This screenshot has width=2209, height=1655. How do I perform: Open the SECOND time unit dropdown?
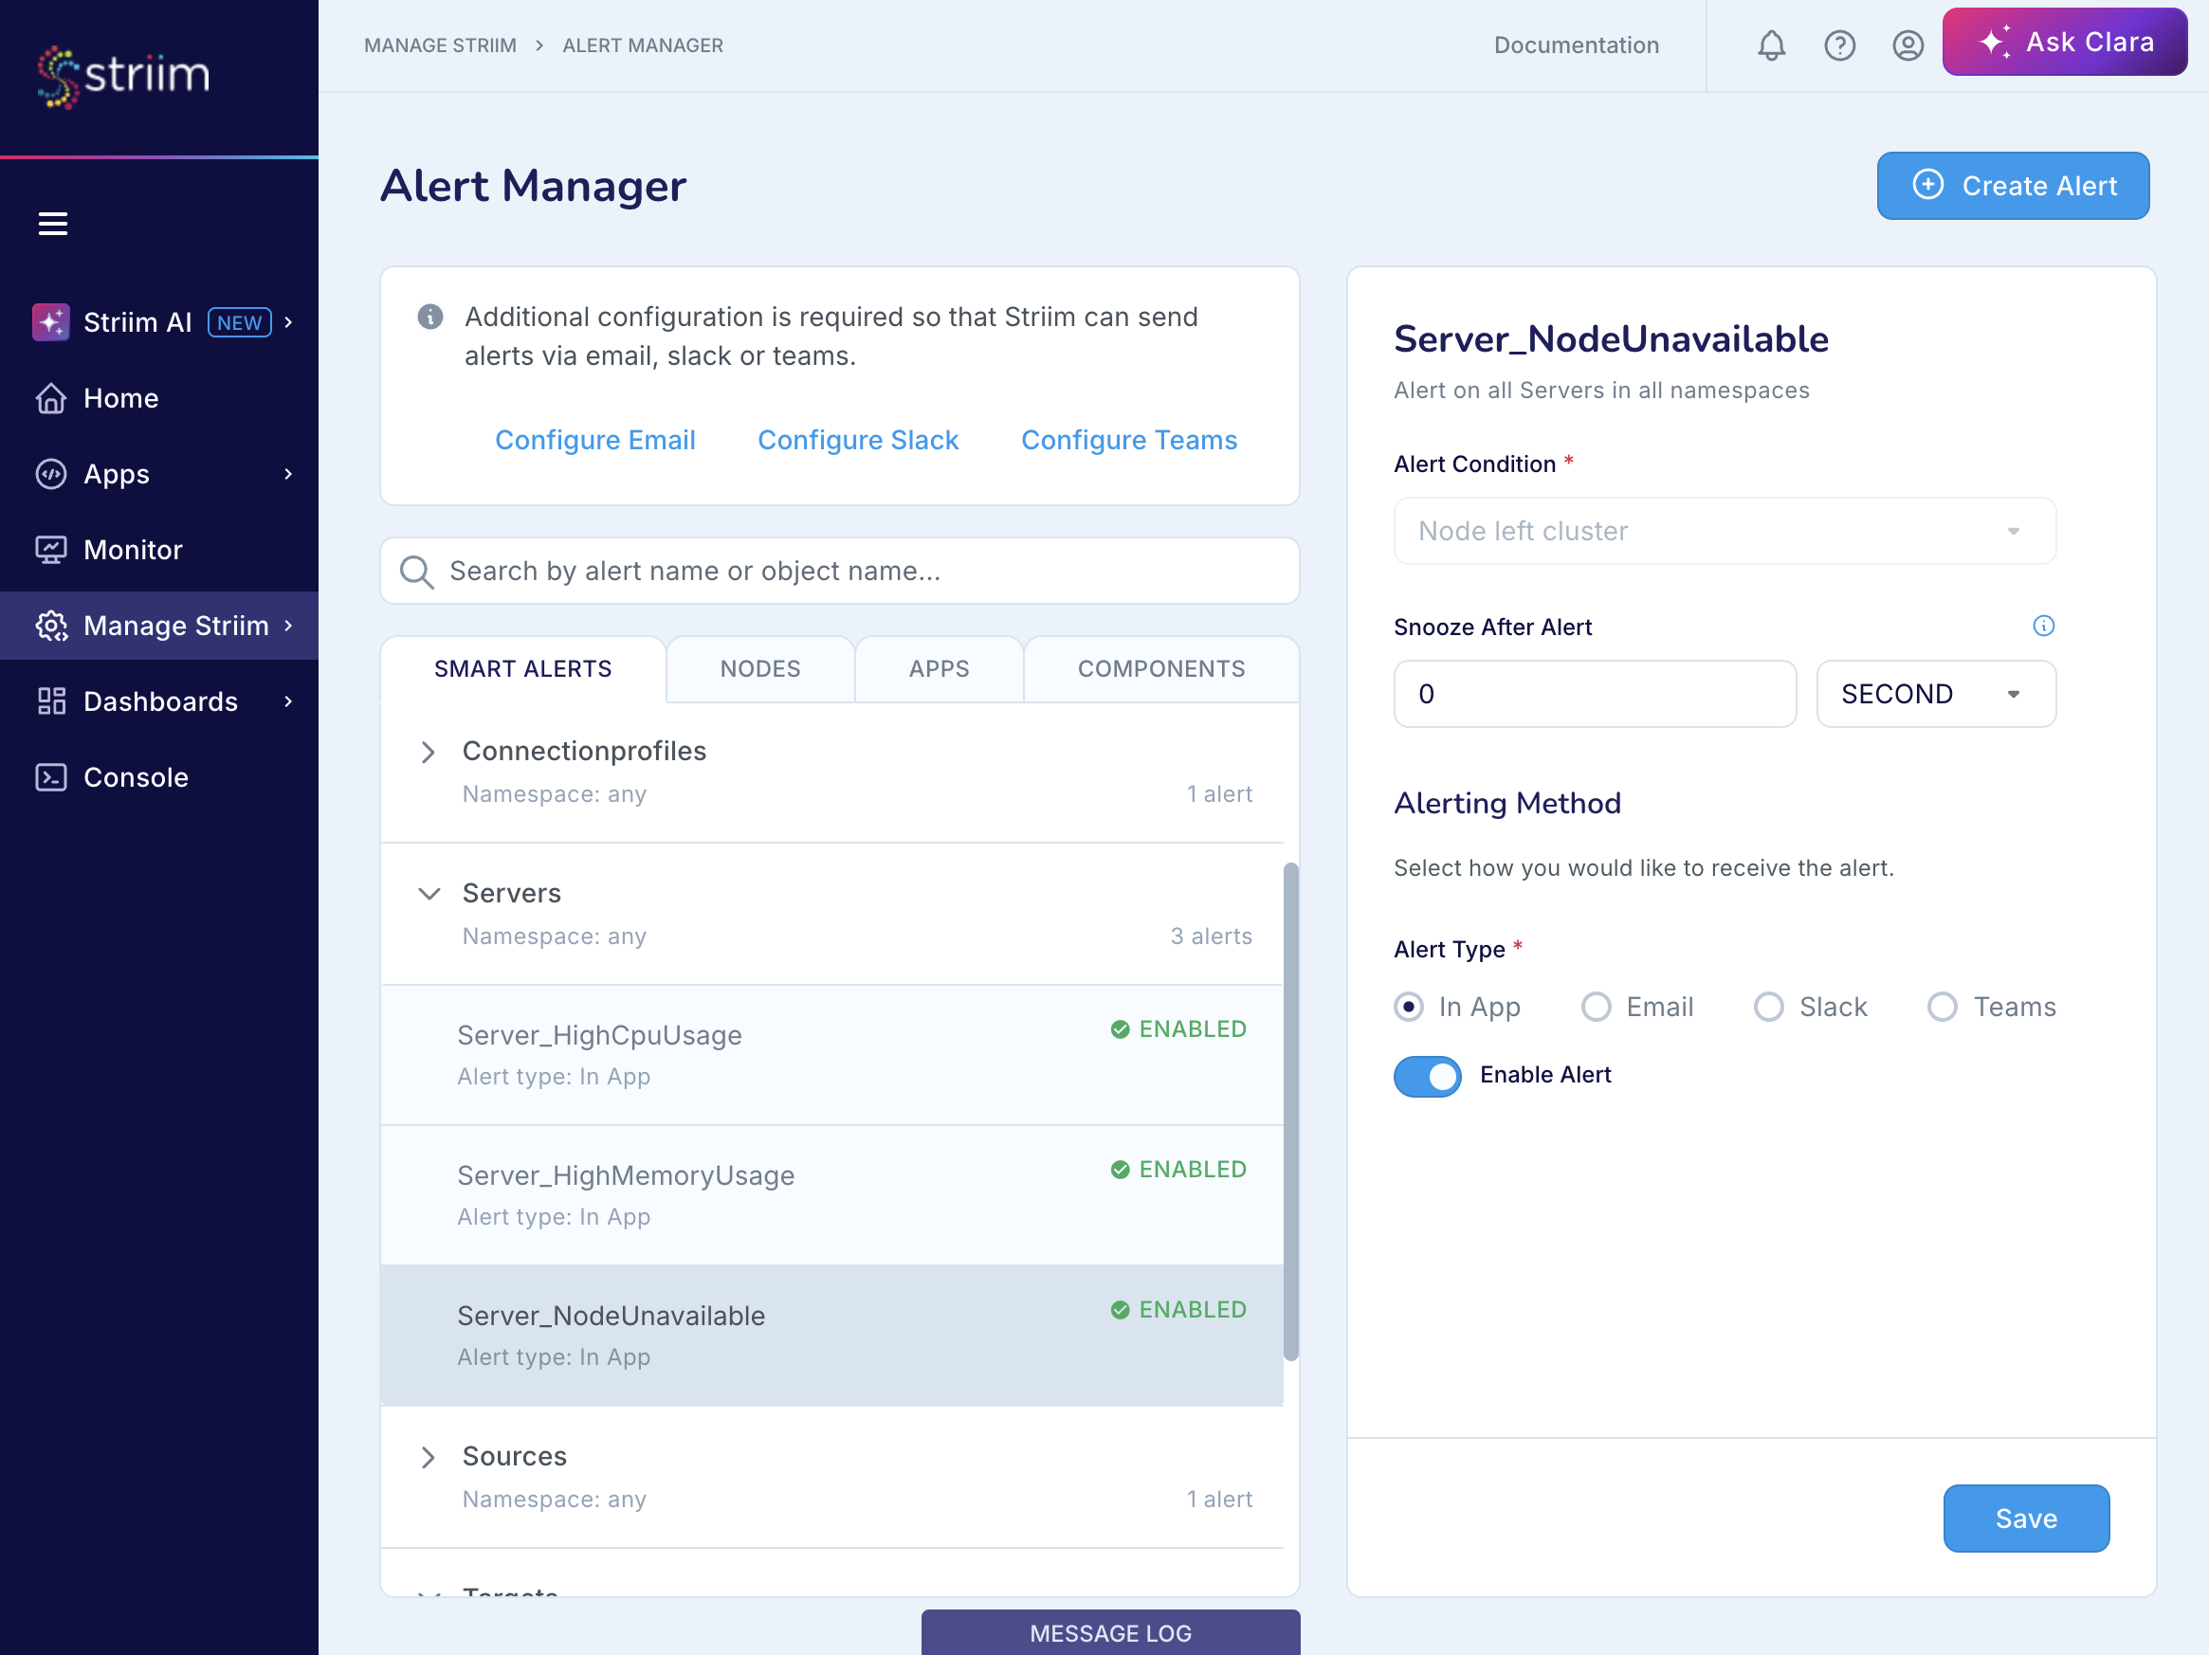[x=1935, y=695]
